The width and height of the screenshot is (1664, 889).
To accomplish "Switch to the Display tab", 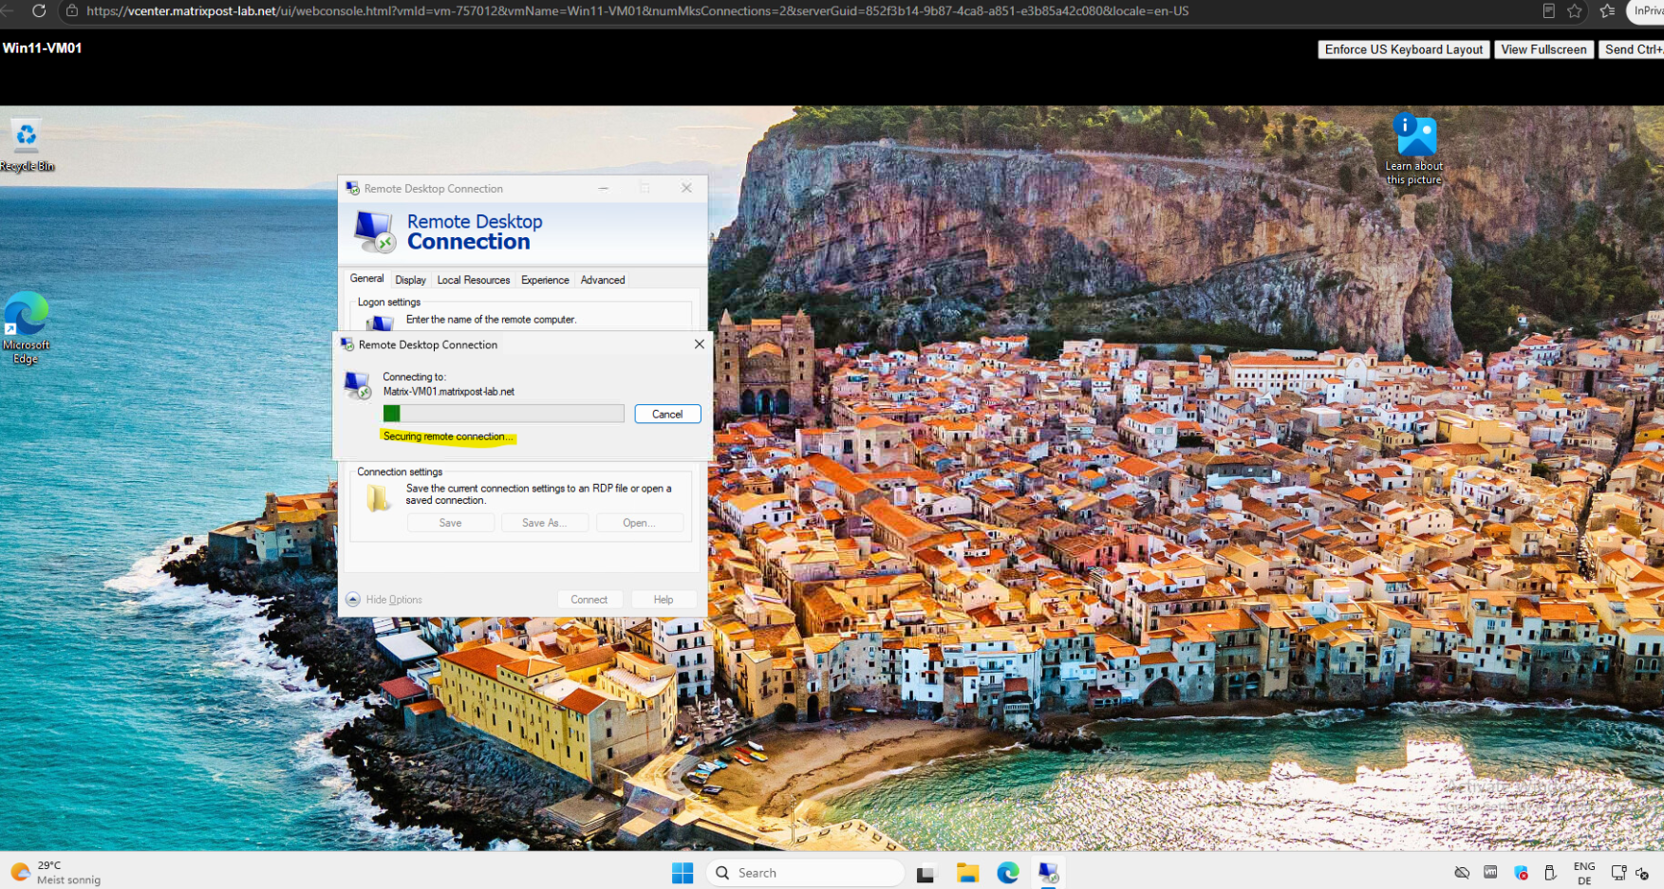I will [410, 280].
